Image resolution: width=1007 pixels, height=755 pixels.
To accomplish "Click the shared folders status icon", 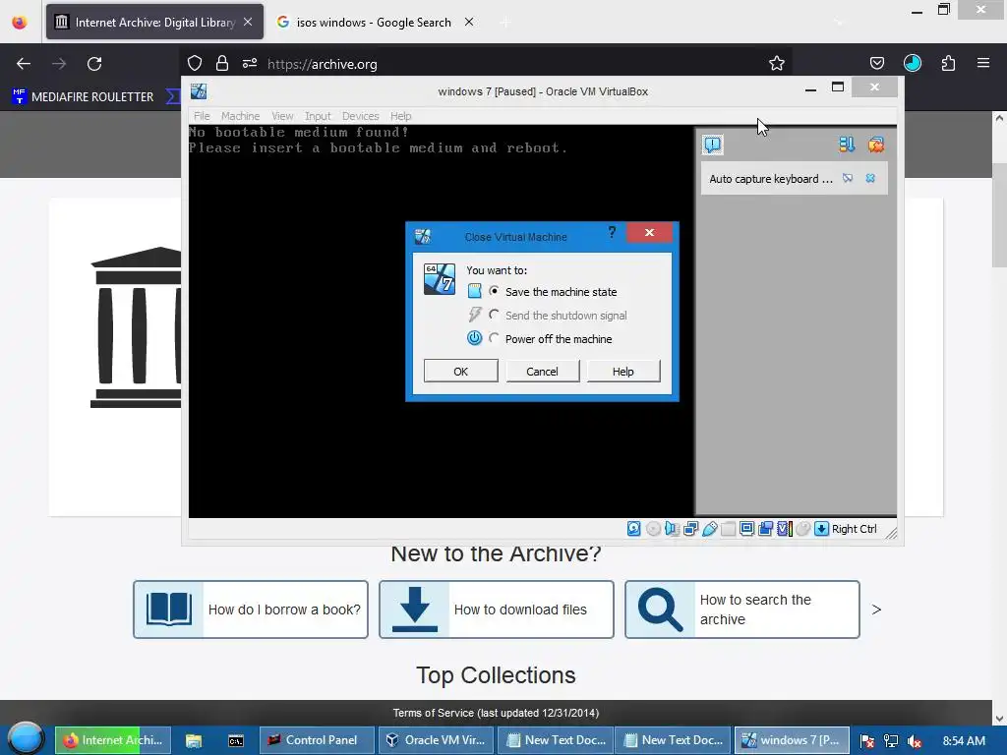I will click(x=729, y=528).
